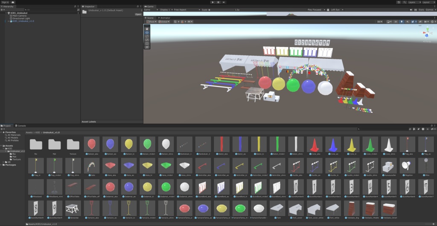Select All Materials under Favorites
437x226 pixels.
coord(14,135)
